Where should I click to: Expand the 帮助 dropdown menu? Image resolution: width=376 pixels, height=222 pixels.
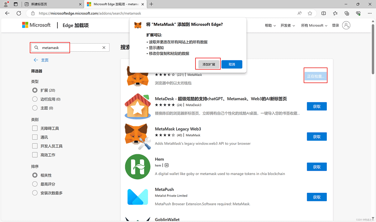(270, 26)
